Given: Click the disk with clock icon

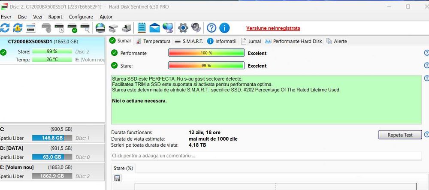Looking at the screenshot, I should click(x=59, y=28).
